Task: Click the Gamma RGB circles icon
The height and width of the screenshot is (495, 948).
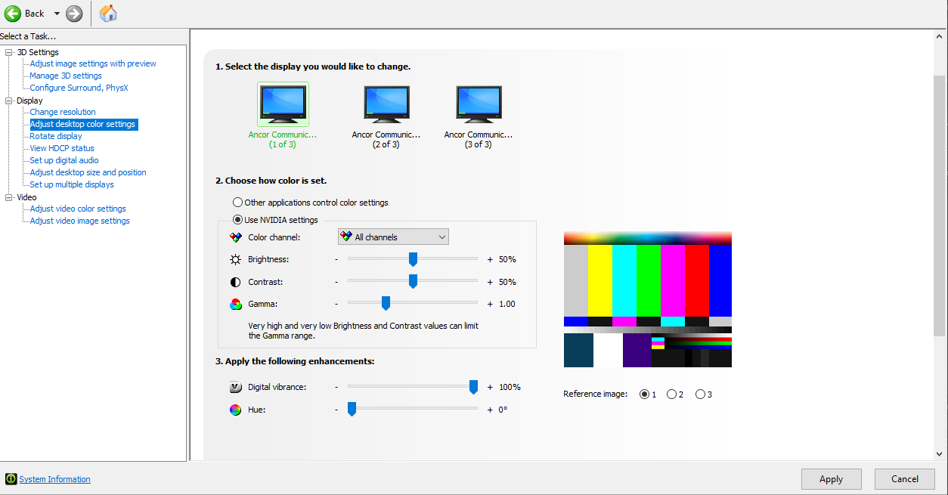Action: [235, 305]
